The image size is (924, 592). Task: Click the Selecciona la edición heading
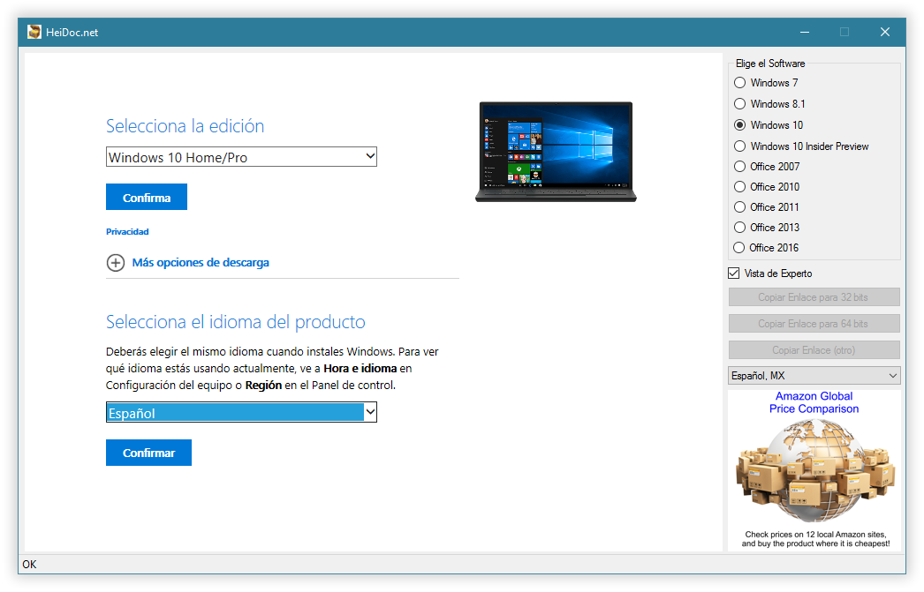185,126
